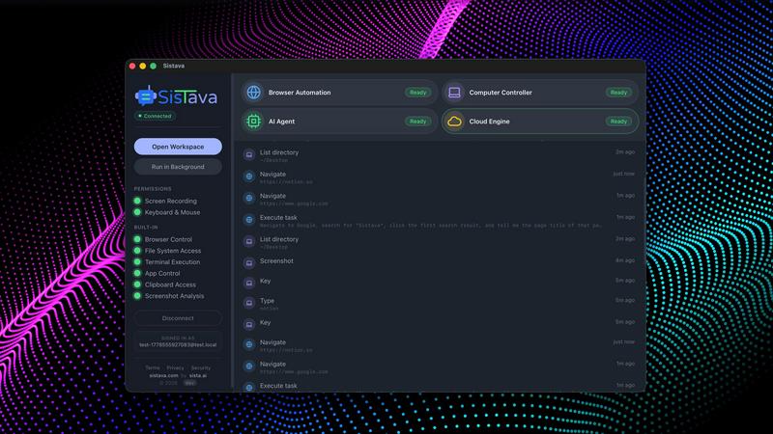Click the Computer Controller laptop icon

[x=454, y=92]
